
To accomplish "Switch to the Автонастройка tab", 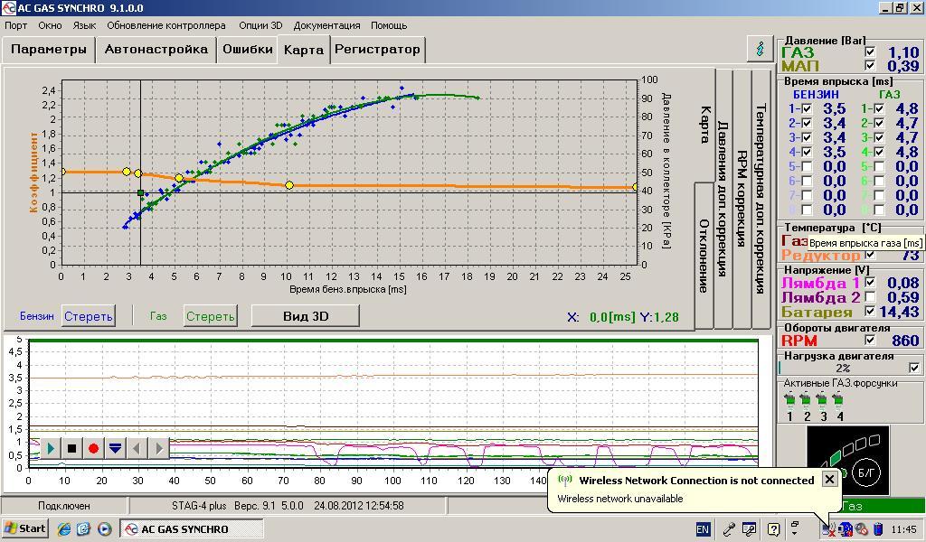I will (x=156, y=49).
